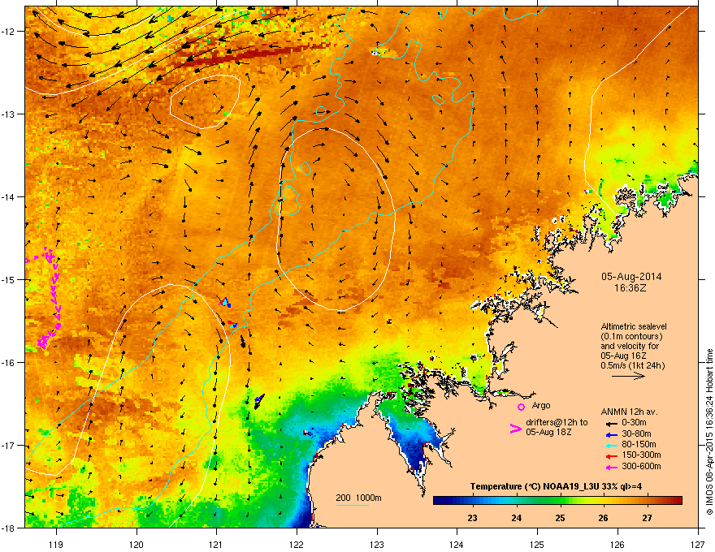715x552 pixels.
Task: Click the colorbar value 23
Action: (x=472, y=518)
